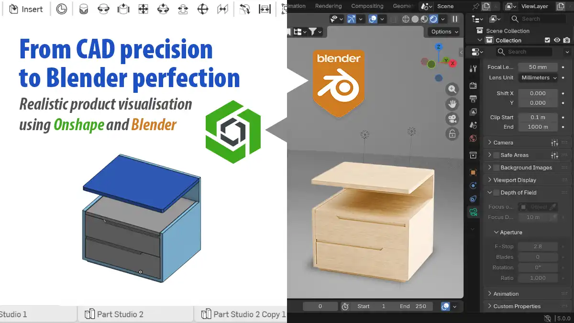Select the Revolute mate icon
The image size is (574, 323).
pyautogui.click(x=103, y=9)
